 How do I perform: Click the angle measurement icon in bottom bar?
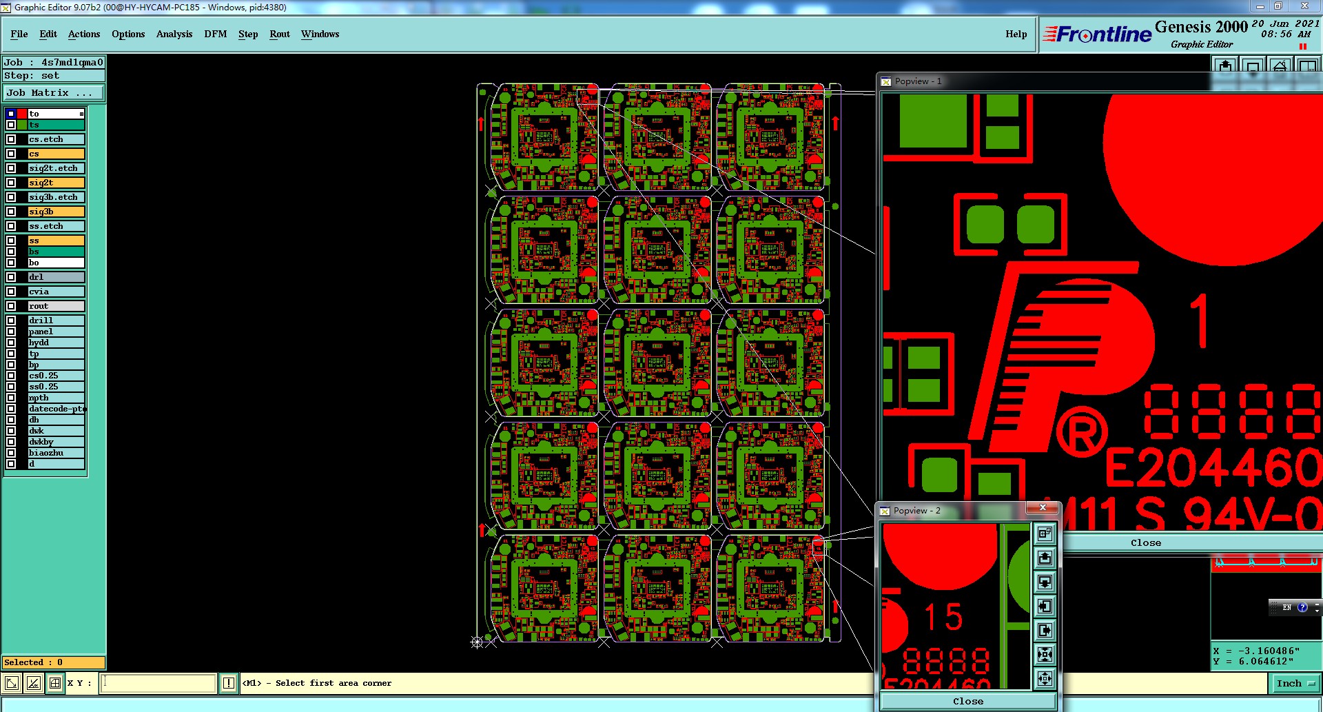click(33, 683)
